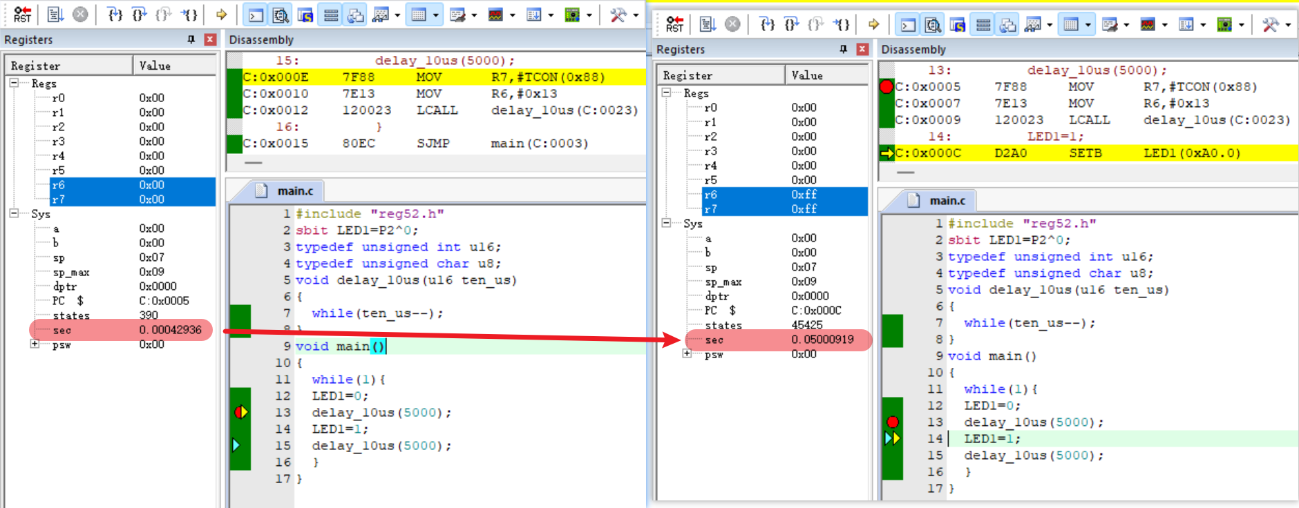Open Serial windows dropdown arrow in right toolbar
The height and width of the screenshot is (508, 1299).
pos(1126,25)
